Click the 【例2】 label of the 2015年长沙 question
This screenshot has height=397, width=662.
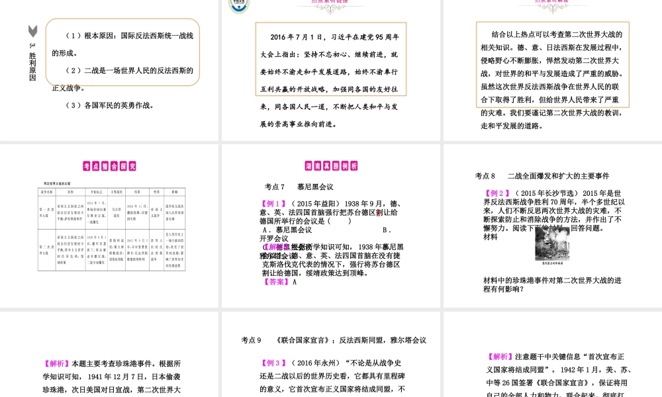click(496, 193)
